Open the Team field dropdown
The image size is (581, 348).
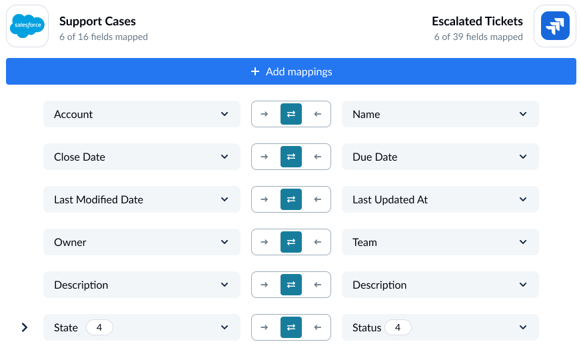tap(440, 242)
